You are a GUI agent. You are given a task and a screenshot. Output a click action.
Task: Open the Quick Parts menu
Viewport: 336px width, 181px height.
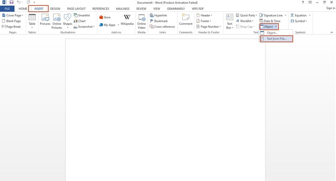pos(246,16)
